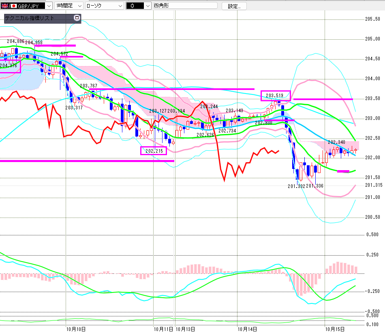
Task: Click the 10月14日 date marker
Action: pyautogui.click(x=247, y=329)
